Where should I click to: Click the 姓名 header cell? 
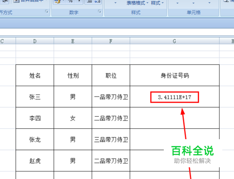click(x=35, y=75)
